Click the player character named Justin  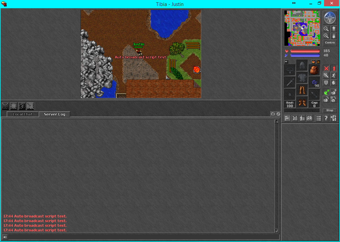138,51
